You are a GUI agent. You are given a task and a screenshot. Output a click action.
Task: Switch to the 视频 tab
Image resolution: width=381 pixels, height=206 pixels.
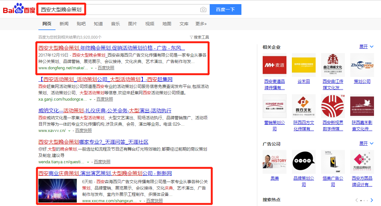click(x=150, y=24)
